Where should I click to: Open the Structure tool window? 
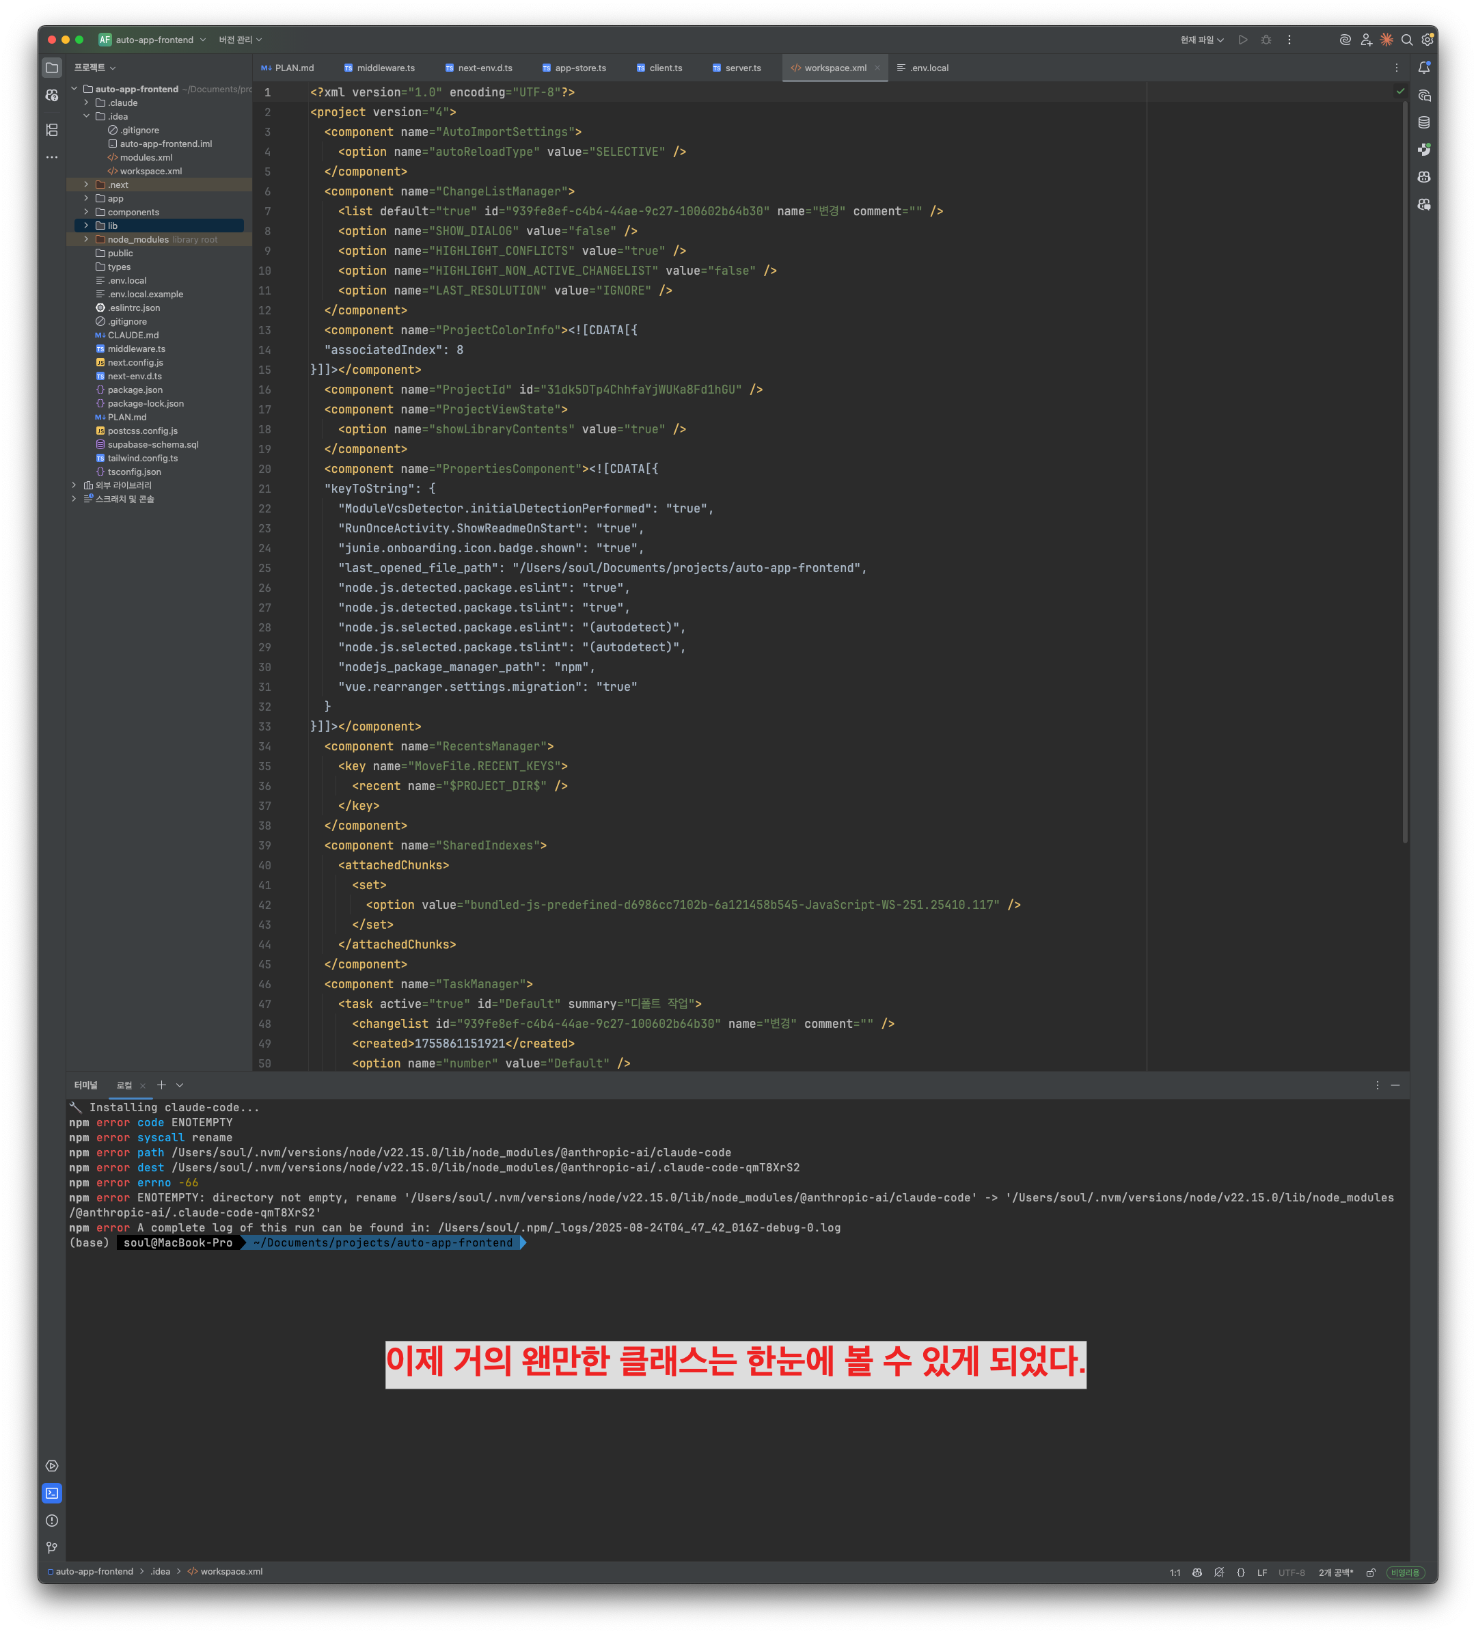tap(52, 130)
